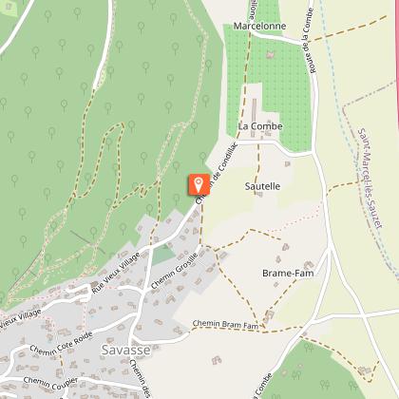
Task: Click the Chemin des road label at the bottom
Action: coord(140,378)
